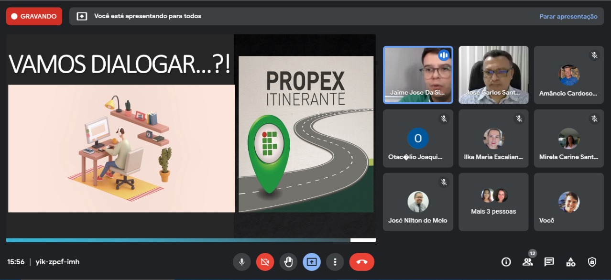The height and width of the screenshot is (280, 611).
Task: Open the activities shapes icon
Action: (570, 262)
